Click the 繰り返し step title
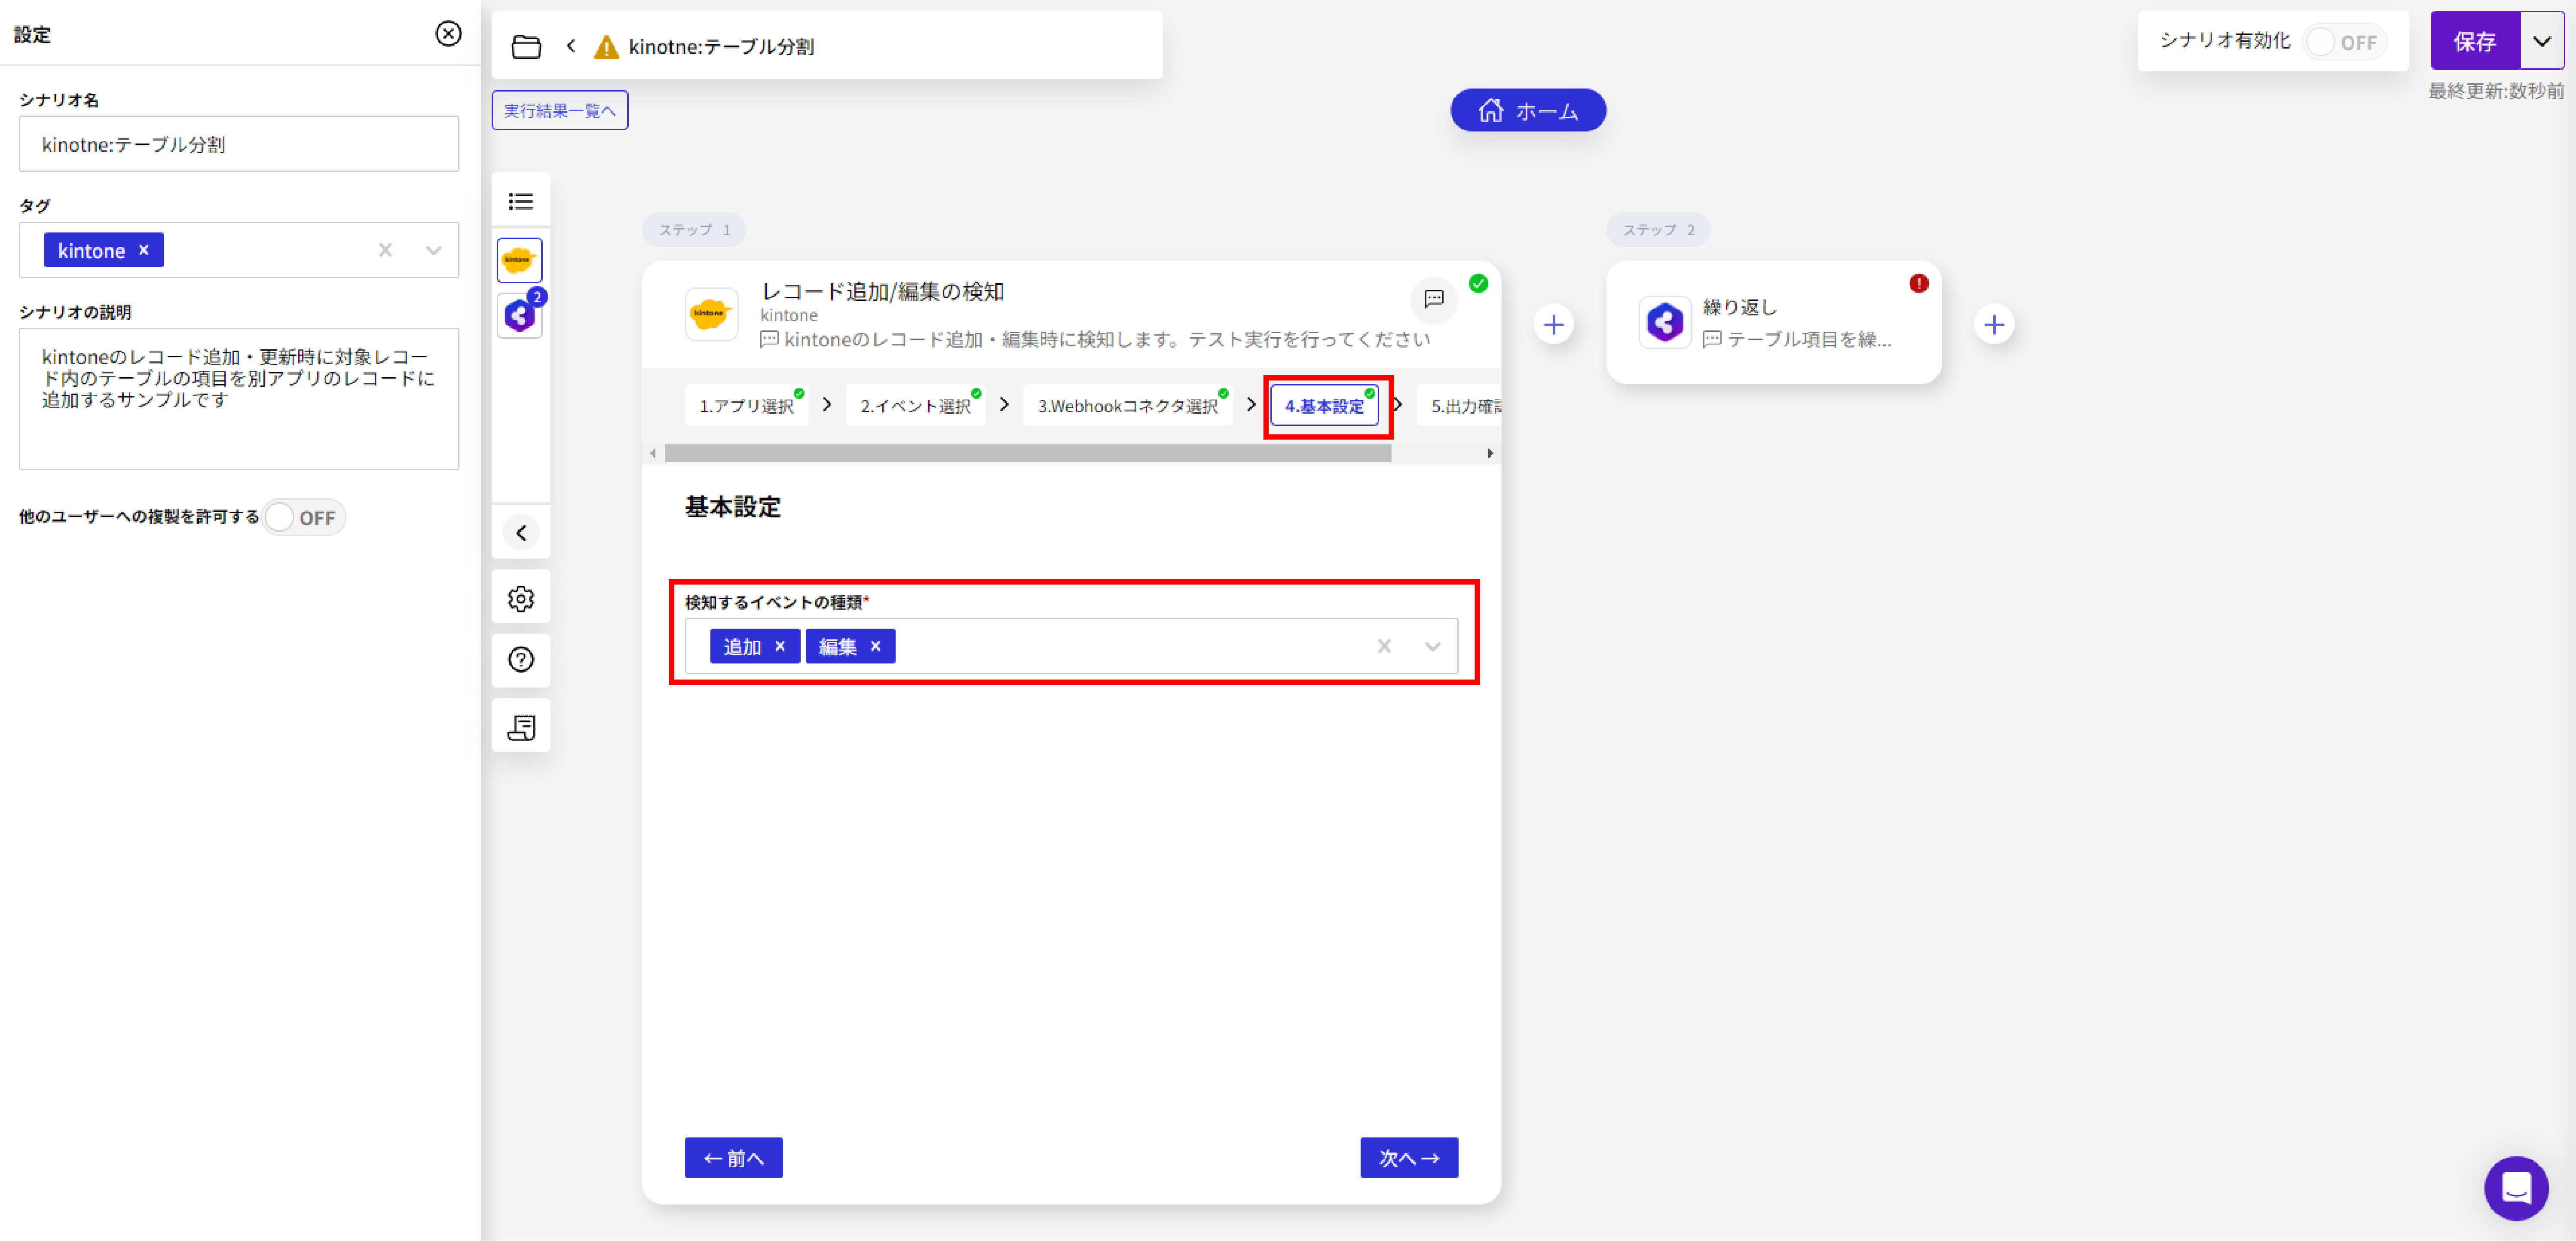The height and width of the screenshot is (1241, 2576). click(x=1740, y=307)
